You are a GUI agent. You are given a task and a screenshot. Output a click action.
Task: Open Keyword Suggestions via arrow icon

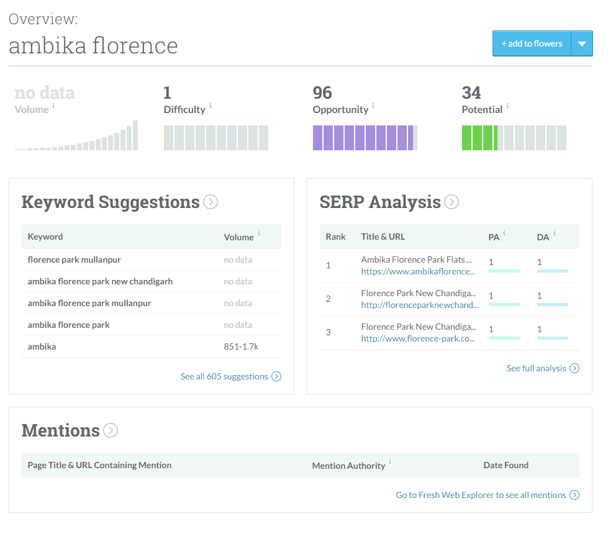tap(211, 202)
